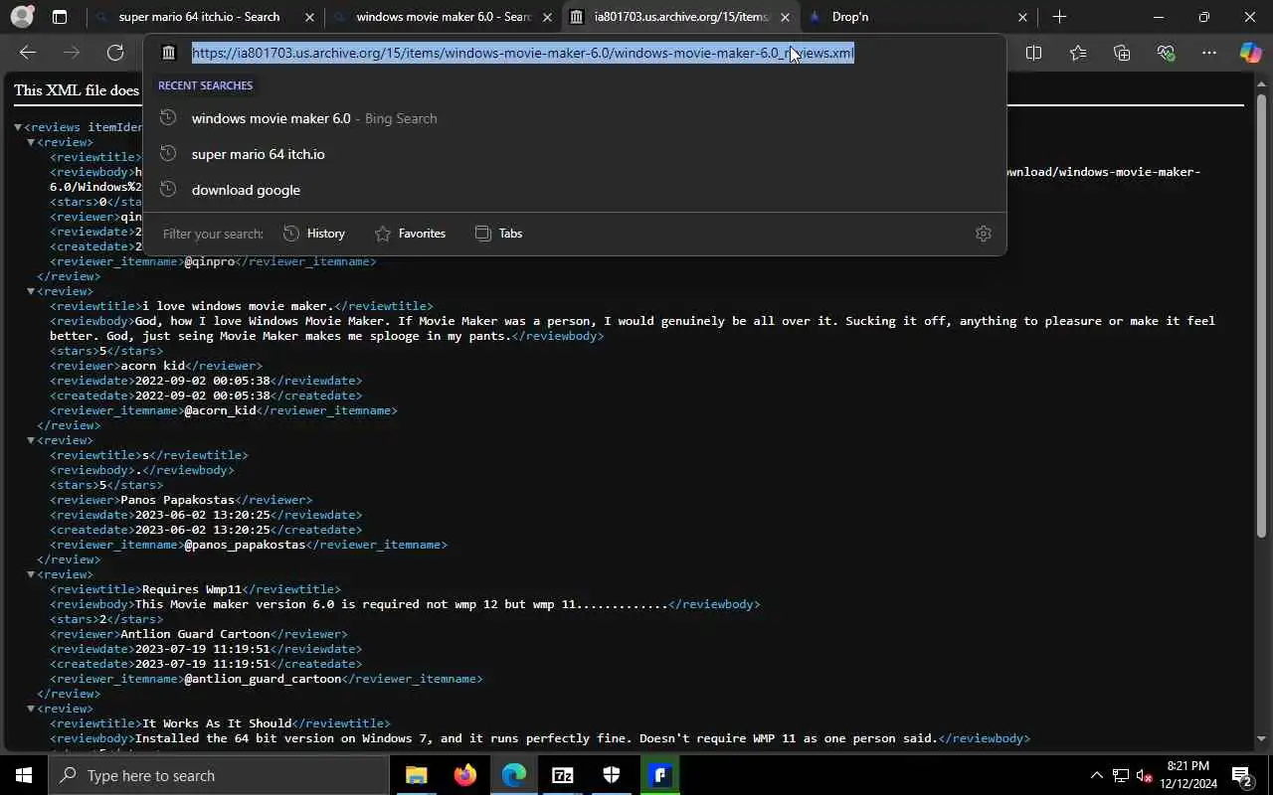Filter search suggestions by Favorites
This screenshot has height=795, width=1273.
click(410, 234)
